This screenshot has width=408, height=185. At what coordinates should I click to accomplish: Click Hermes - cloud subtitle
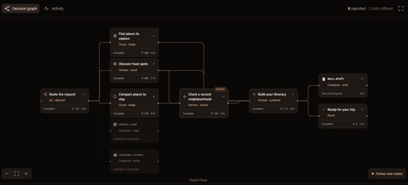pos(128,70)
